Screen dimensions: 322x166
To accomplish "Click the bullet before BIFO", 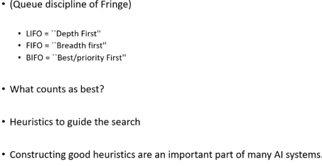I will tap(19, 58).
